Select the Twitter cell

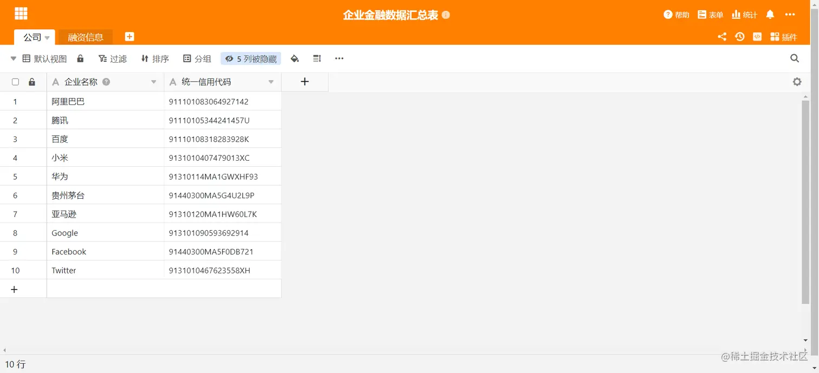(x=106, y=270)
